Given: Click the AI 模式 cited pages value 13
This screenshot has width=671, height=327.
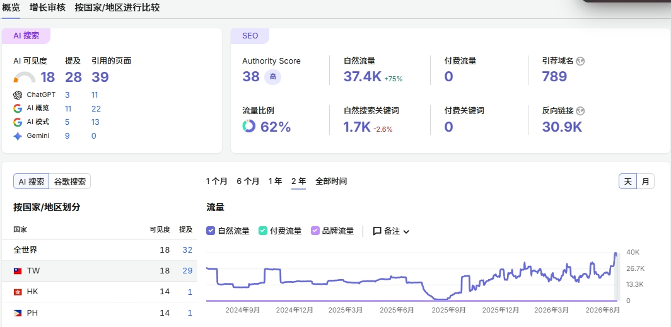Looking at the screenshot, I should click(95, 122).
